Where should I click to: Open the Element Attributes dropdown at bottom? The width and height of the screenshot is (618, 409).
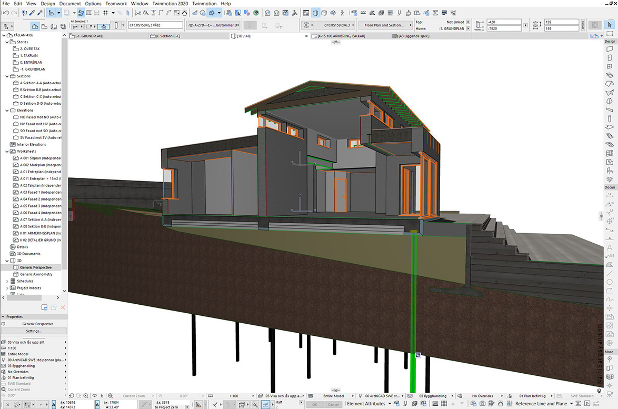click(370, 404)
